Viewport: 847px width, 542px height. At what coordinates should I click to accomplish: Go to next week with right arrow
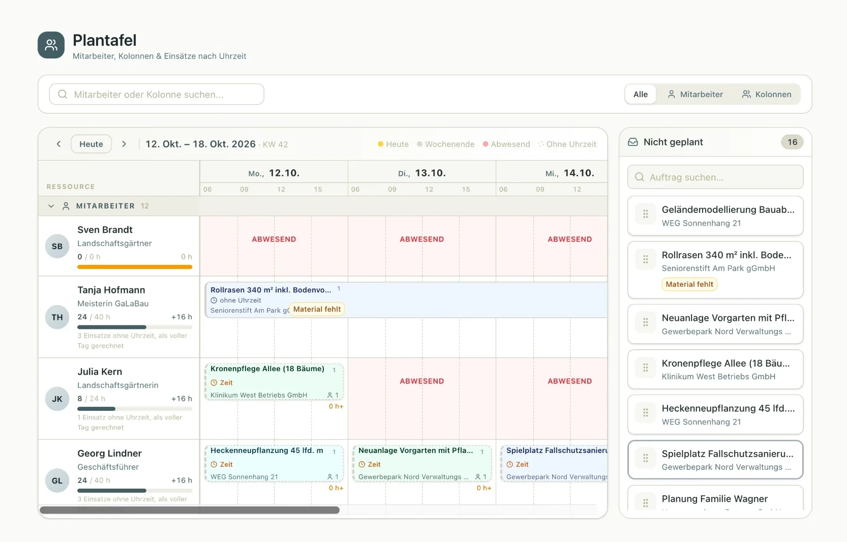tap(124, 144)
